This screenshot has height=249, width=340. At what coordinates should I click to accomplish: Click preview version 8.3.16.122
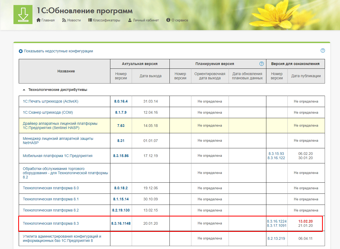[277, 158]
